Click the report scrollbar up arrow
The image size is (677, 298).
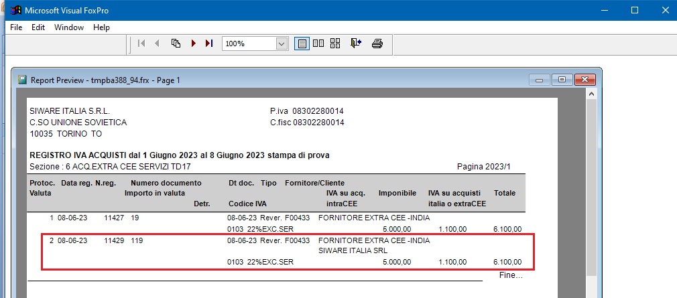point(591,94)
